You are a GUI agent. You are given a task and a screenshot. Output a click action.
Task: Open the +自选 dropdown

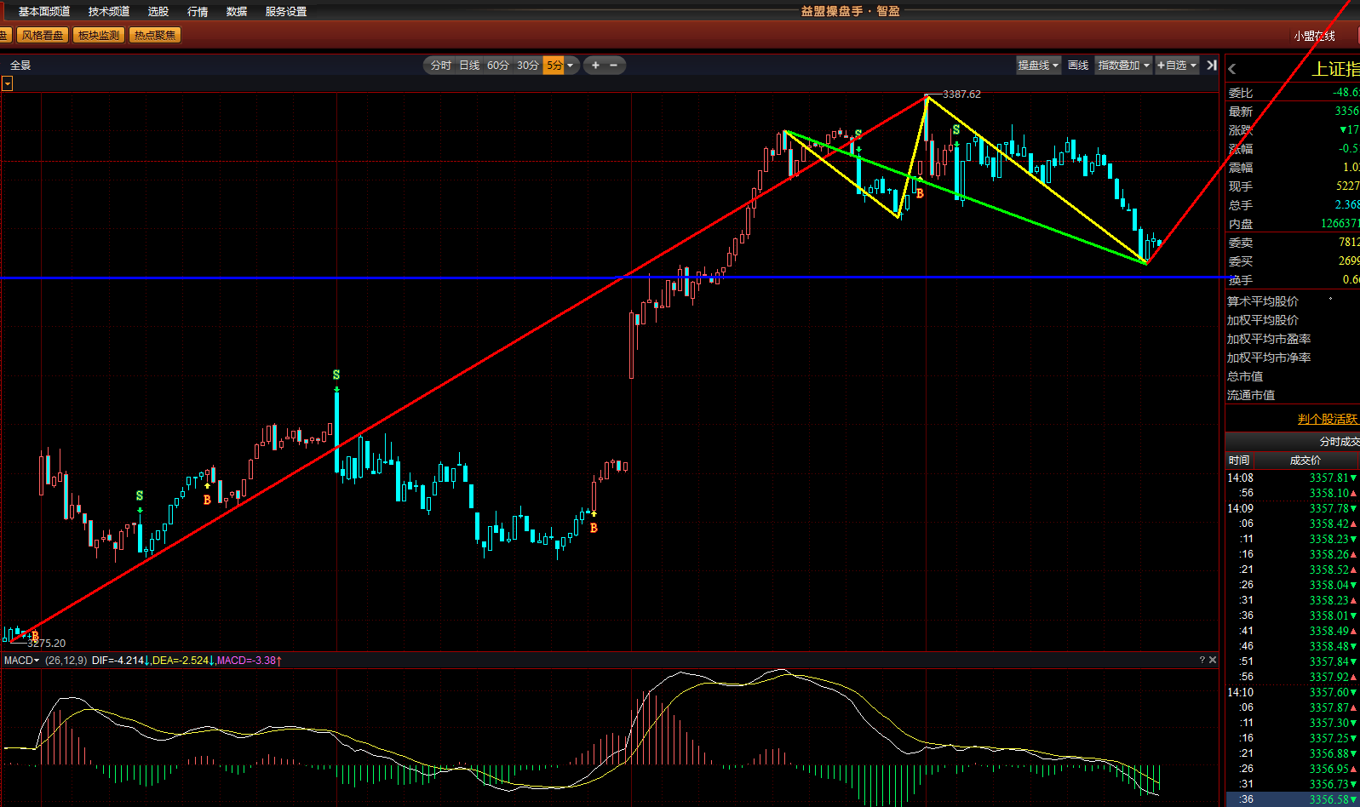click(1177, 65)
